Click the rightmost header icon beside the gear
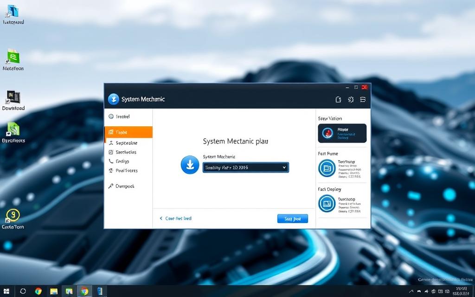The height and width of the screenshot is (297, 475). pos(363,99)
